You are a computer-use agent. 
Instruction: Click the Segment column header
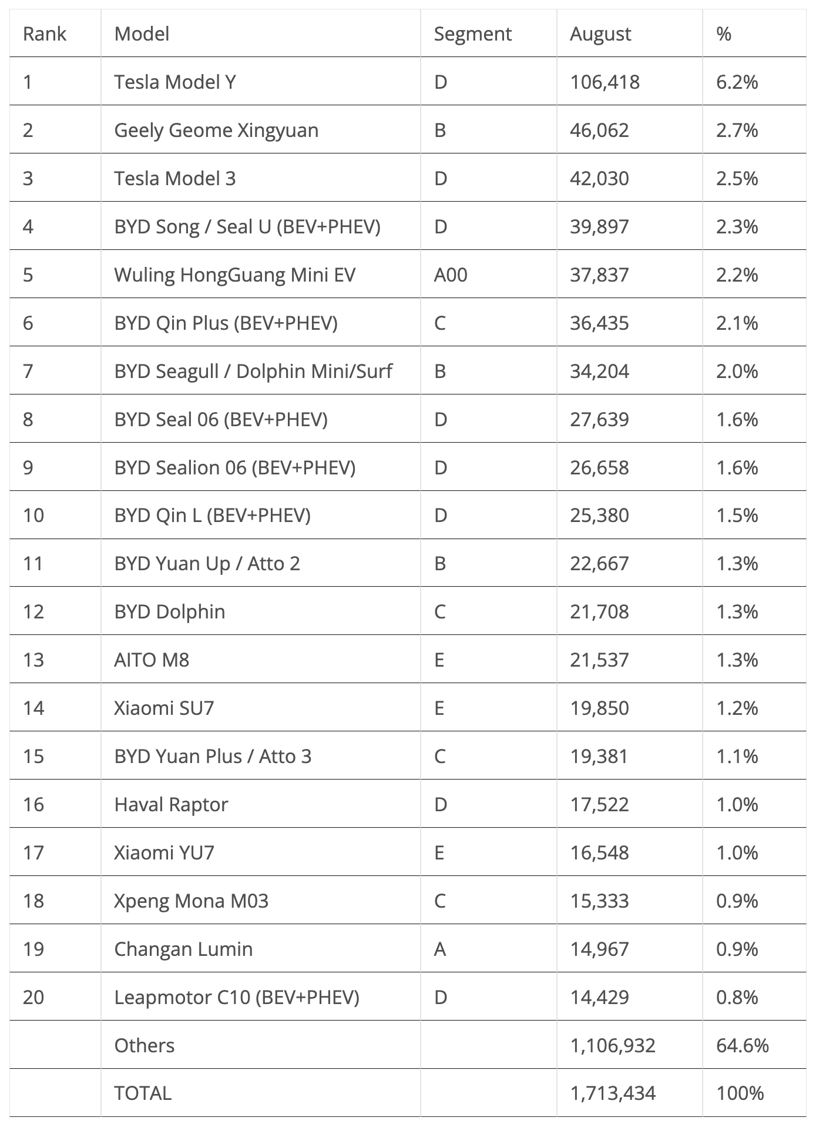[472, 34]
